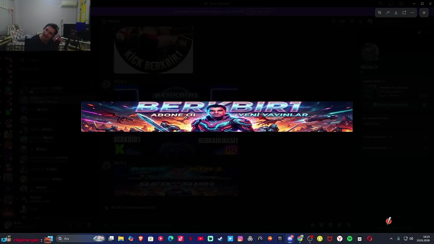Open network settings from the system tray
This screenshot has height=244, width=434.
click(406, 239)
